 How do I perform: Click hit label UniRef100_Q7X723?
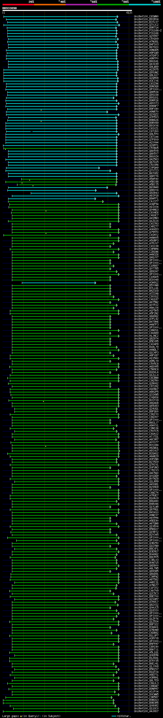point(146,171)
